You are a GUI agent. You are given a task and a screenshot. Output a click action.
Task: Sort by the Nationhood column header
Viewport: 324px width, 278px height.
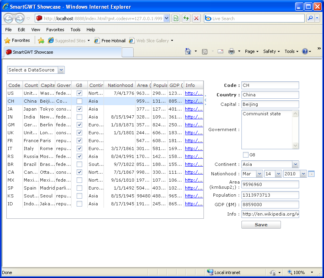(120, 85)
